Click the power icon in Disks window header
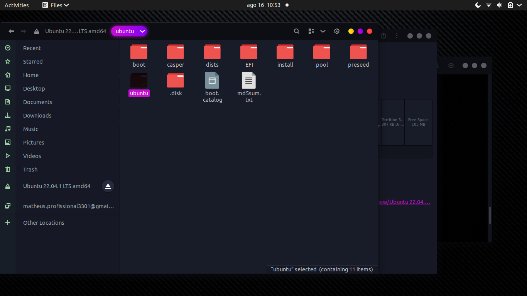Image resolution: width=527 pixels, height=296 pixels. [x=383, y=36]
